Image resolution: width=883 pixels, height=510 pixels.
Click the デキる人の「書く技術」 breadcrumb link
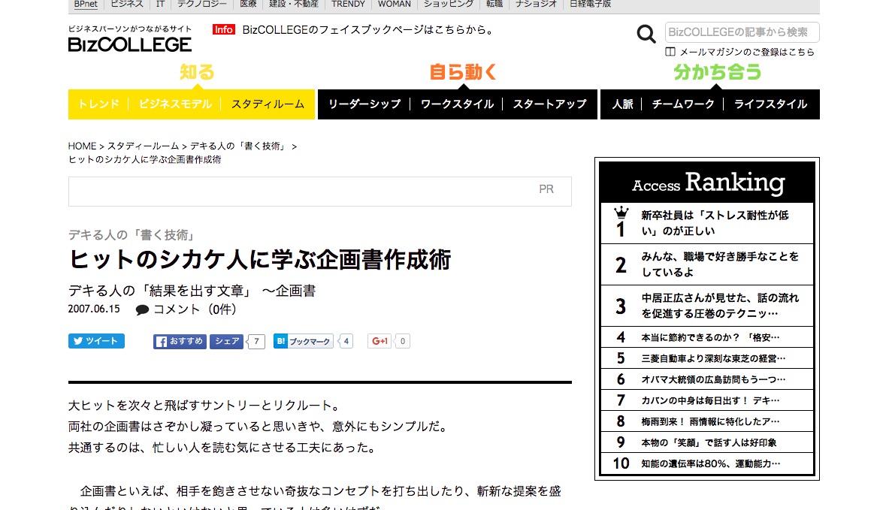point(238,146)
